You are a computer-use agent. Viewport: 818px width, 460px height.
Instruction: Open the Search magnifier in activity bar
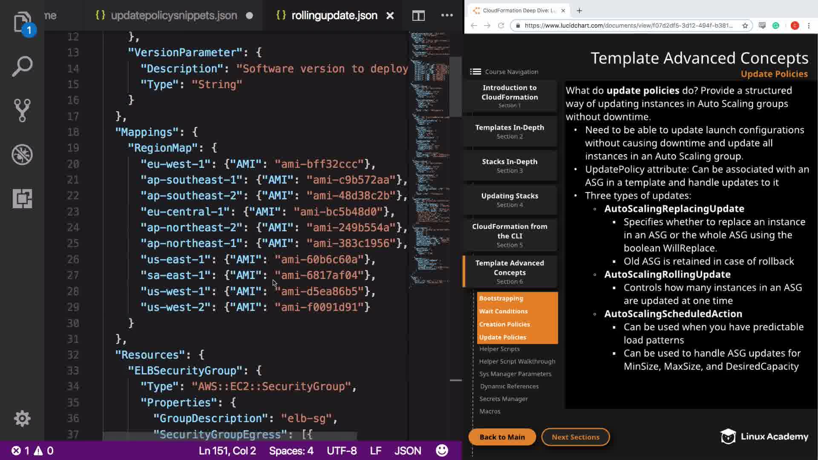[x=22, y=66]
